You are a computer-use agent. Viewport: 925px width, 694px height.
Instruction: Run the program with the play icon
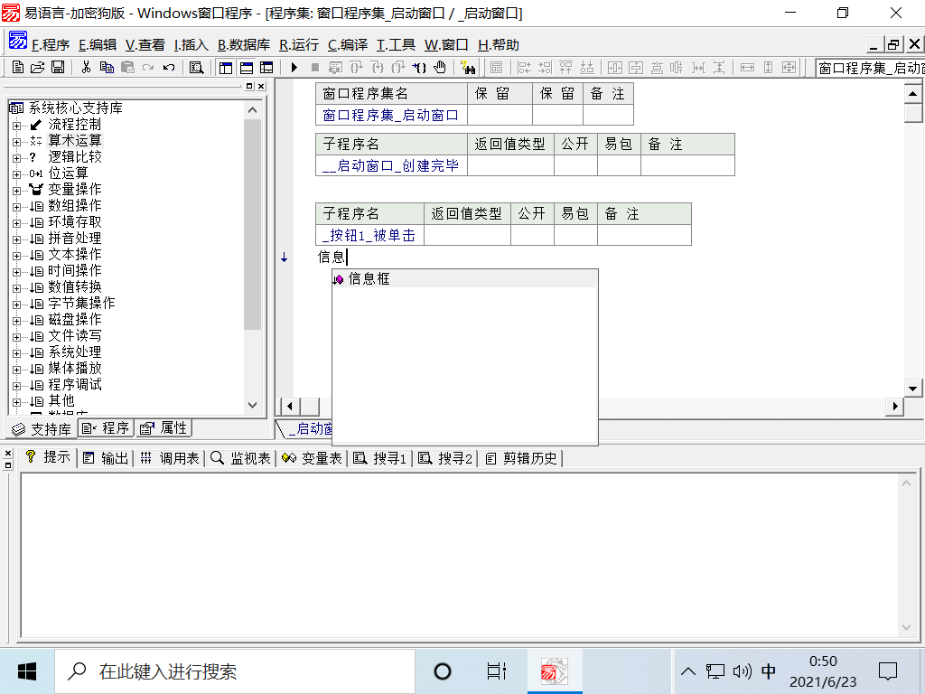tap(294, 67)
